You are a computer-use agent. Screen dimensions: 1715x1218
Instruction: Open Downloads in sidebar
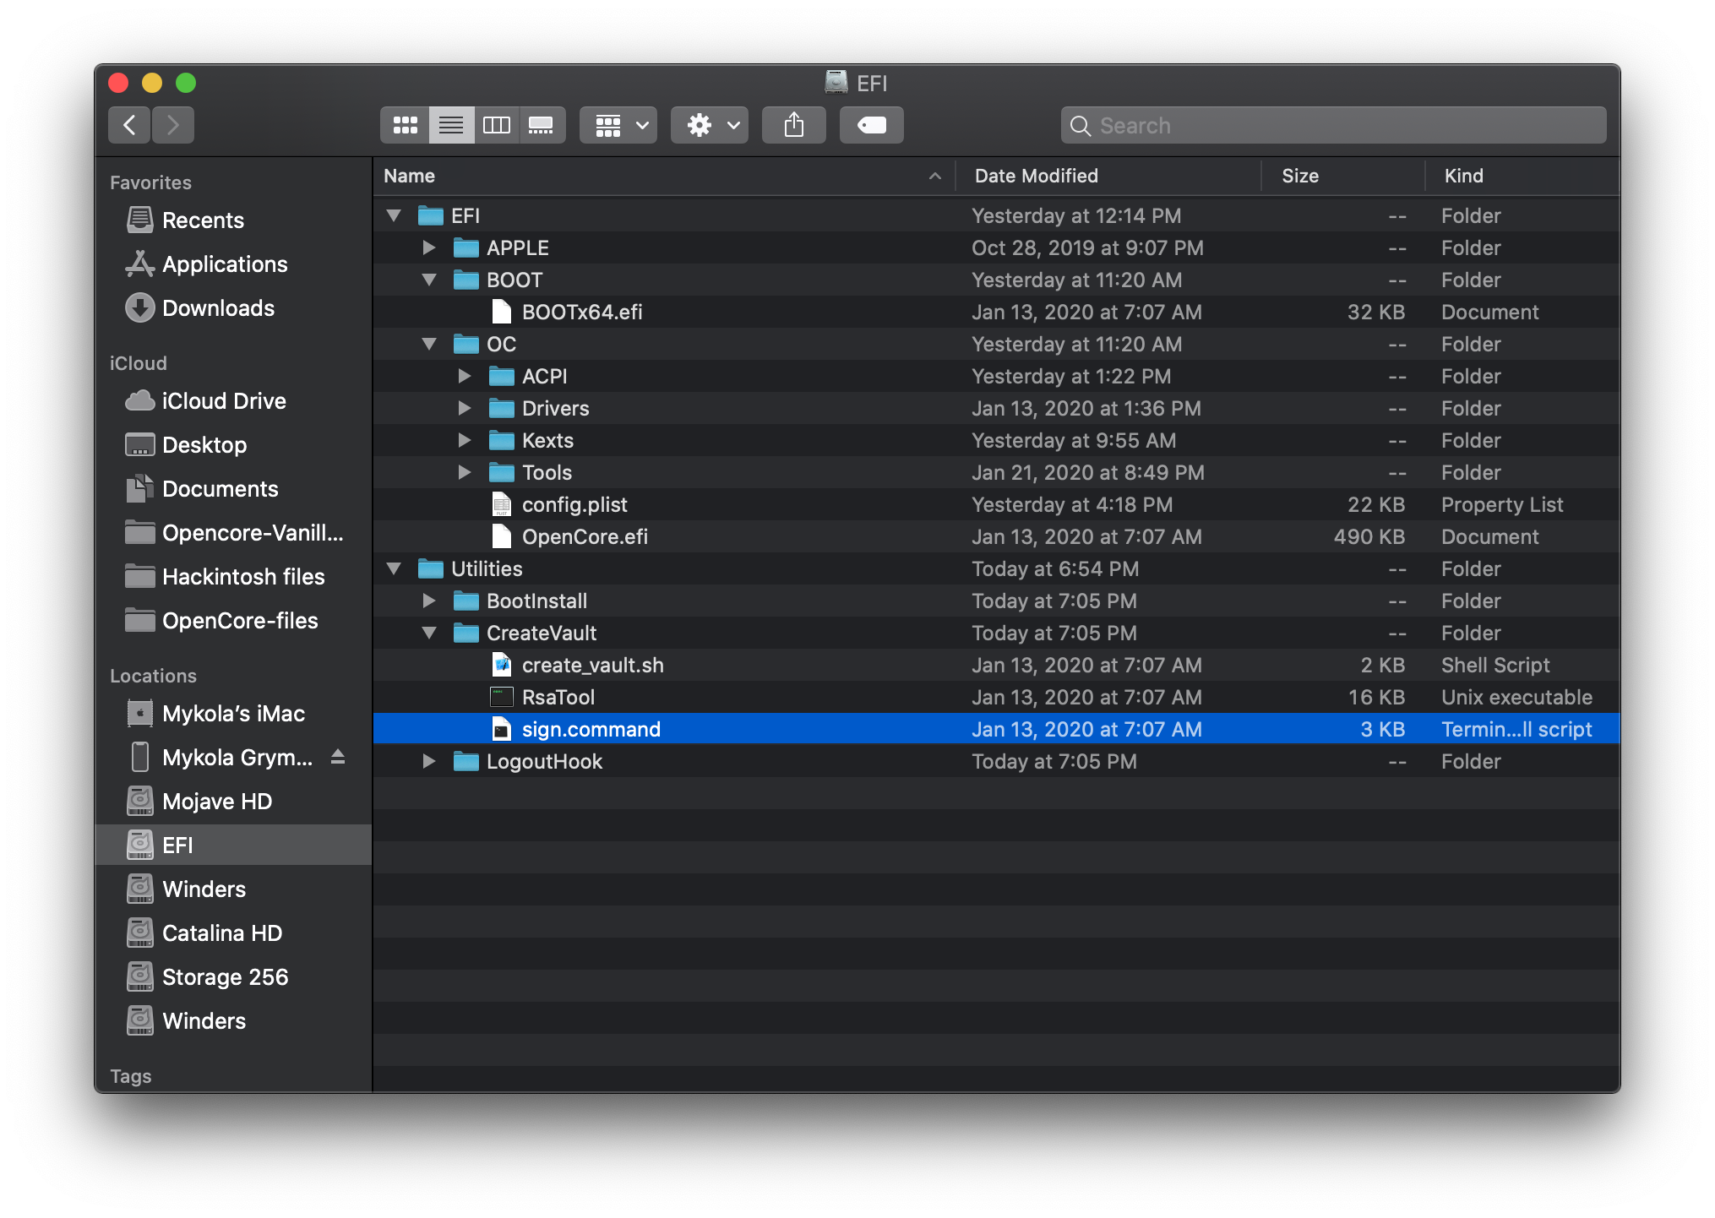[x=217, y=308]
